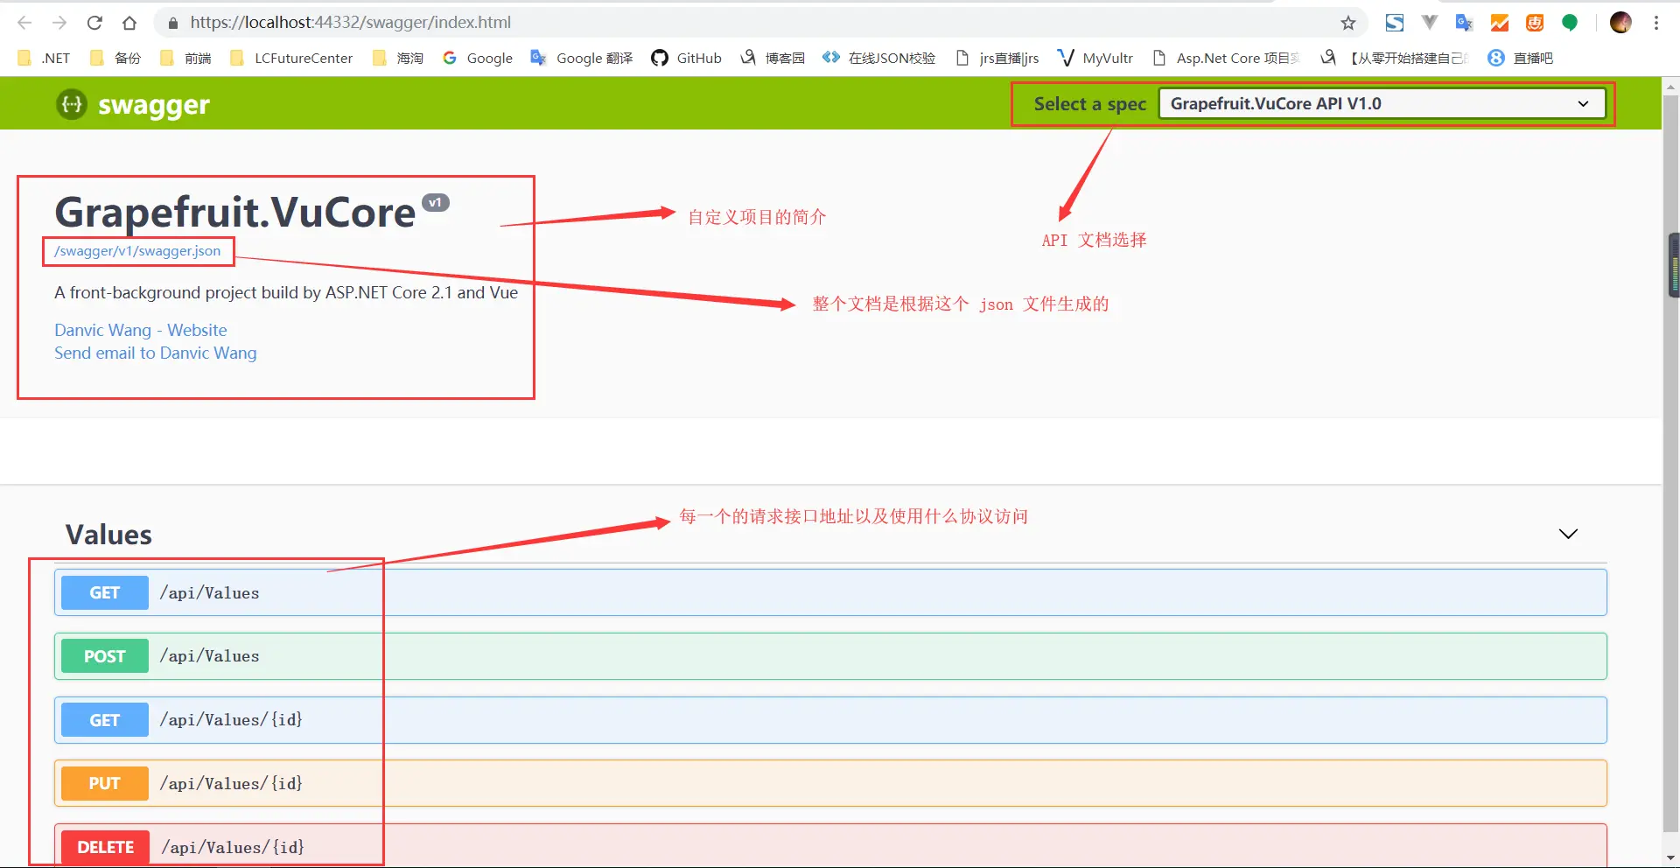Click the Values section heading
This screenshot has width=1680, height=868.
[108, 535]
